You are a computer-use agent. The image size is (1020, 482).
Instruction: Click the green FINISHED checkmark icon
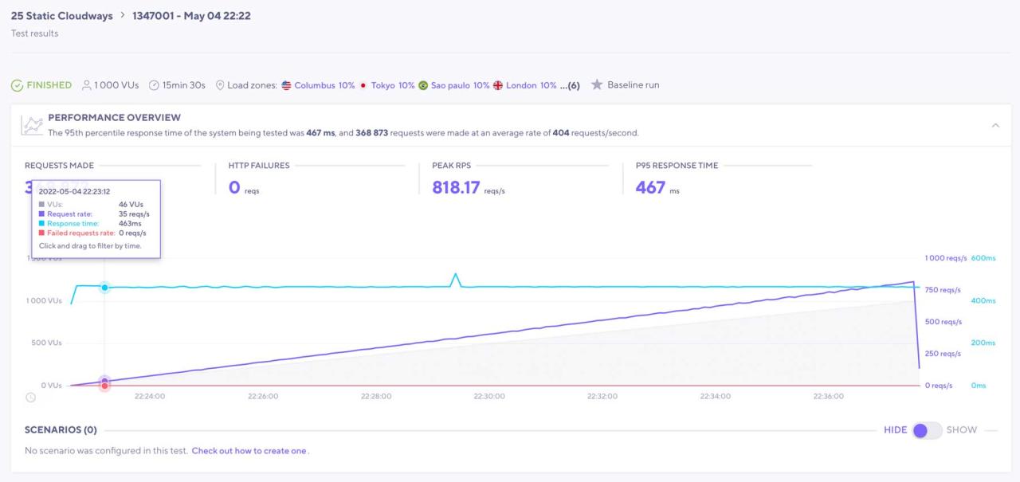[17, 85]
